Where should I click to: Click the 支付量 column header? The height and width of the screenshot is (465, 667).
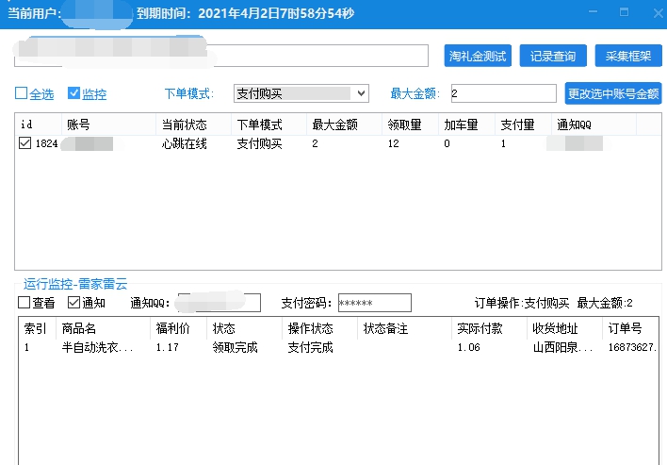[523, 125]
